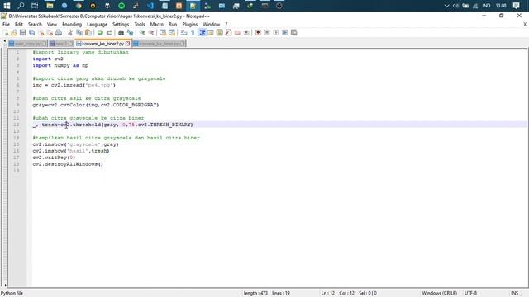Click the Save Recorded Macro icon
This screenshot has height=297, width=529.
tap(294, 33)
